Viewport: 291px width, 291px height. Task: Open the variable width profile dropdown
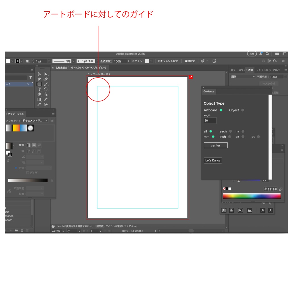[73, 61]
